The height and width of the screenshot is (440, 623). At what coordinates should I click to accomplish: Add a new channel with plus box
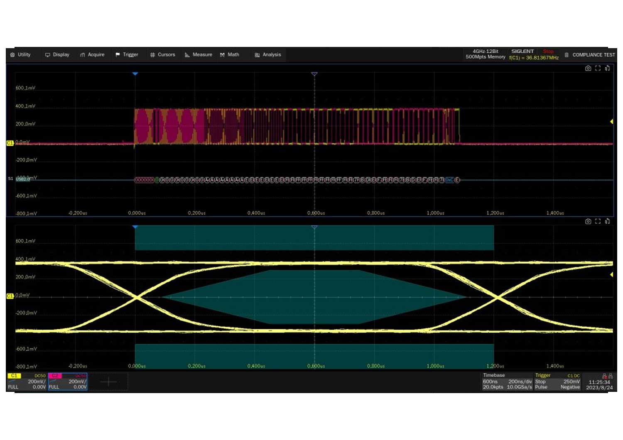pos(108,381)
